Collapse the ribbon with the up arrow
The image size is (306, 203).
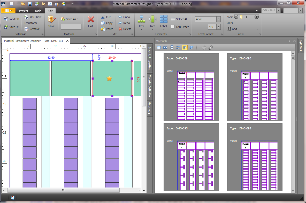pos(257,11)
